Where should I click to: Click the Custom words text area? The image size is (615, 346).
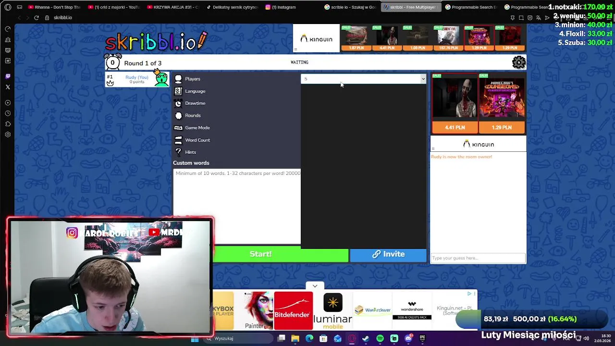[237, 207]
